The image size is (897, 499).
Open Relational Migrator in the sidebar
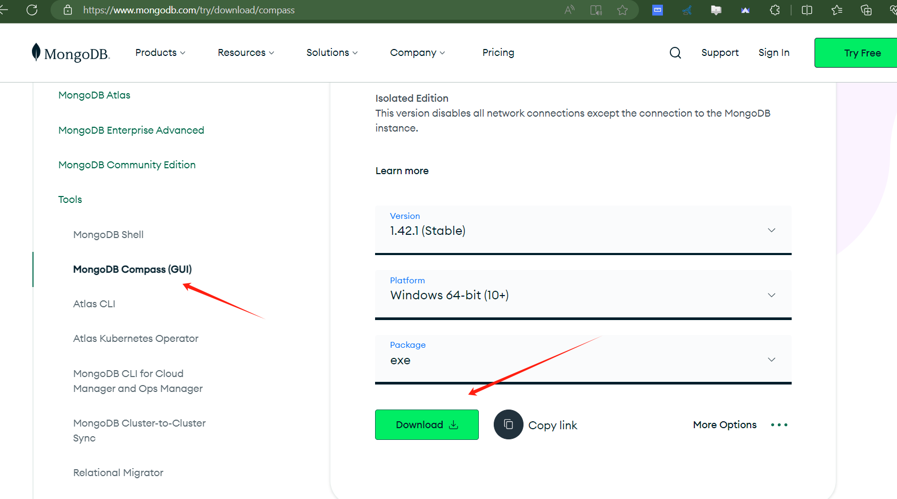click(x=118, y=473)
